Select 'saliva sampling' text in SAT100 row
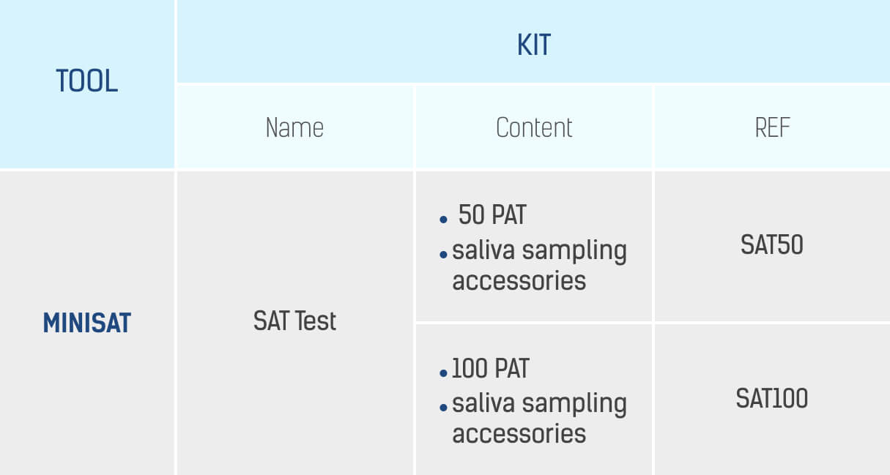This screenshot has height=475, width=890. coord(539,404)
